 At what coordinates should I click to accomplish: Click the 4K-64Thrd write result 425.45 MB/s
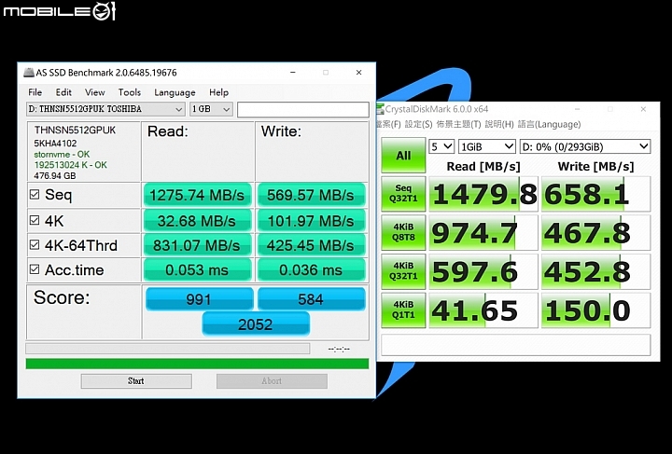pos(311,245)
